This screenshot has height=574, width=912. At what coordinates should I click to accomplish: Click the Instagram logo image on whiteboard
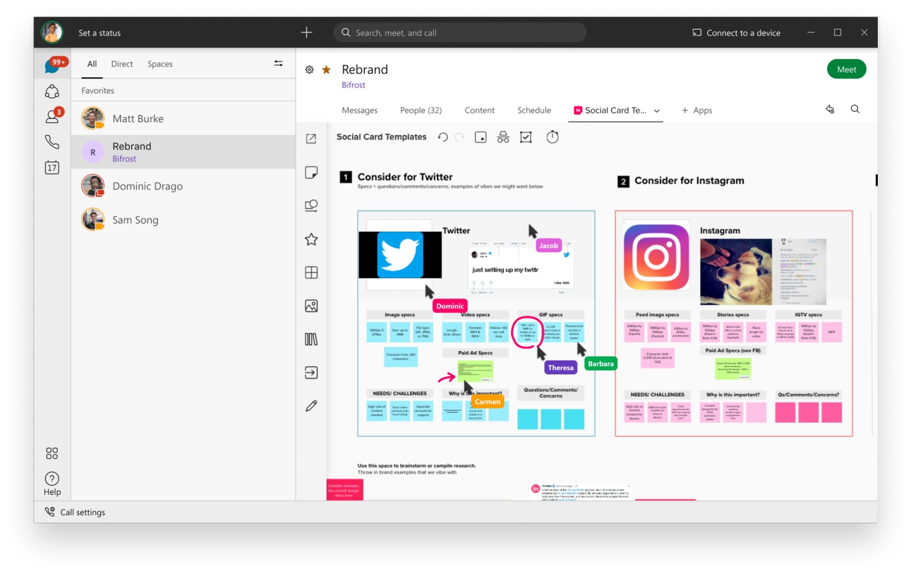[x=656, y=257]
